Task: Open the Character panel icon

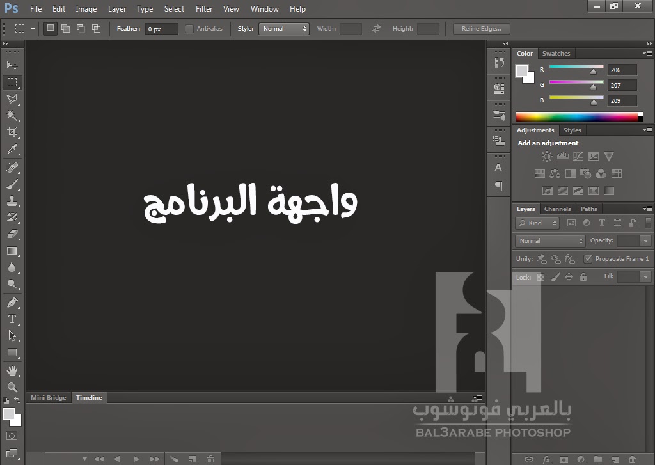Action: click(499, 168)
